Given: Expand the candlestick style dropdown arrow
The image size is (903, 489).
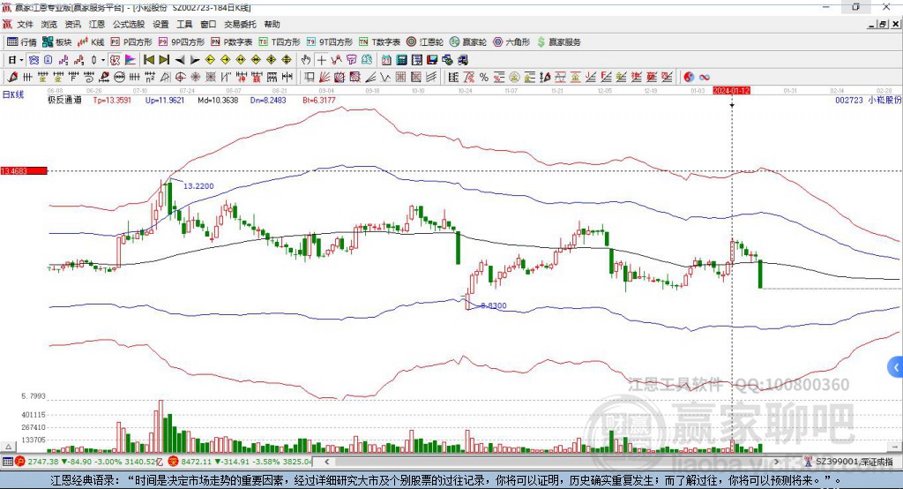Looking at the screenshot, I should coord(103,60).
